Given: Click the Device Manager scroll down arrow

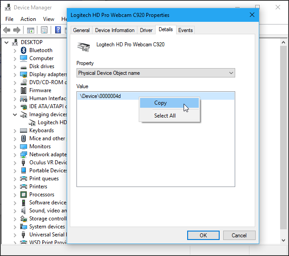Looking at the screenshot, I should (x=284, y=240).
